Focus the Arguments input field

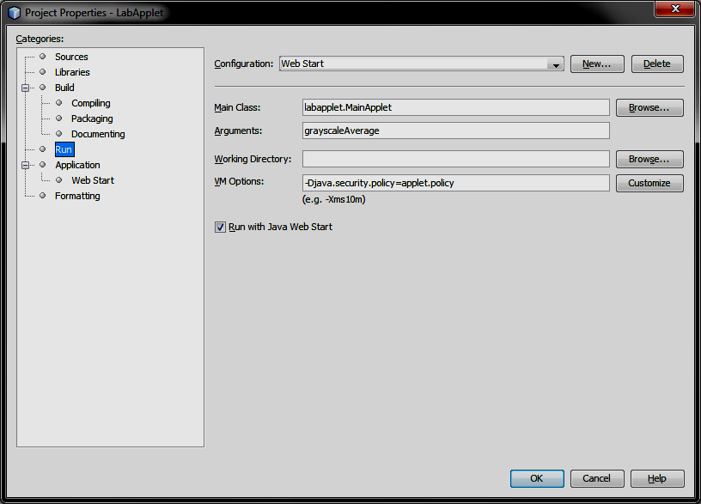click(x=455, y=131)
